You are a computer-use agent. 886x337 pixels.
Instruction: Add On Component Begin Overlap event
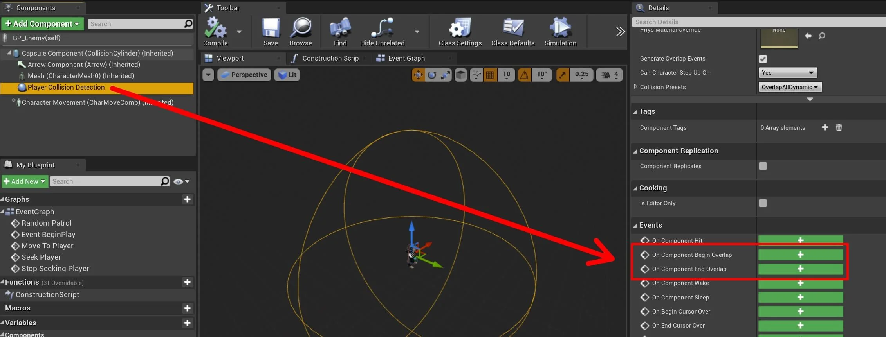tap(801, 255)
